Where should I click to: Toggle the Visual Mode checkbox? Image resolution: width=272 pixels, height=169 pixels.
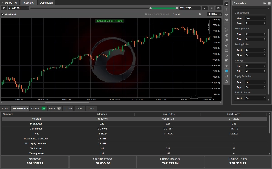[3, 14]
